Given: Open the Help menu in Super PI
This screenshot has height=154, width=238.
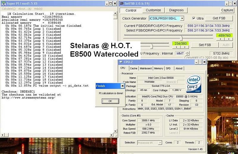Looking at the screenshot, I should pos(38,9).
